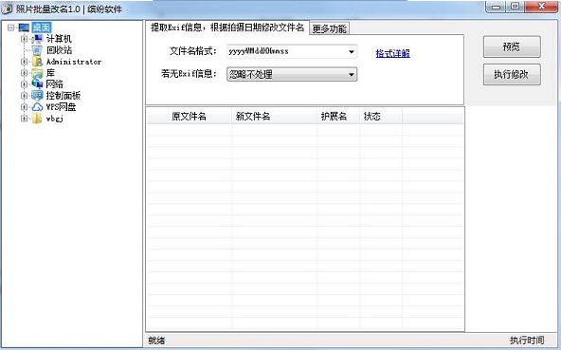Click the Administrator user folder icon
This screenshot has height=350, width=561.
coord(37,62)
